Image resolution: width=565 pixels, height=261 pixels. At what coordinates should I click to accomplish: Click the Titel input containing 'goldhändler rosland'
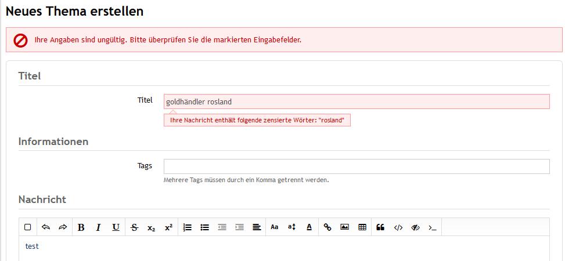357,101
